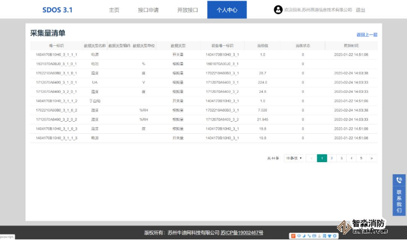
Task: Click the 返回上一层 back link
Action: click(x=367, y=35)
